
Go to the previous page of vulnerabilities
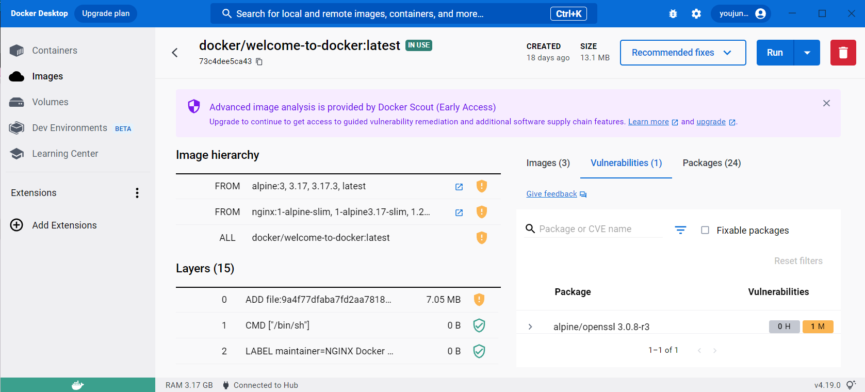click(699, 351)
